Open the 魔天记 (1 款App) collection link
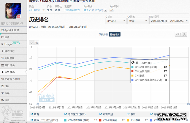Viewport: 190px width, 123px height. [93, 10]
